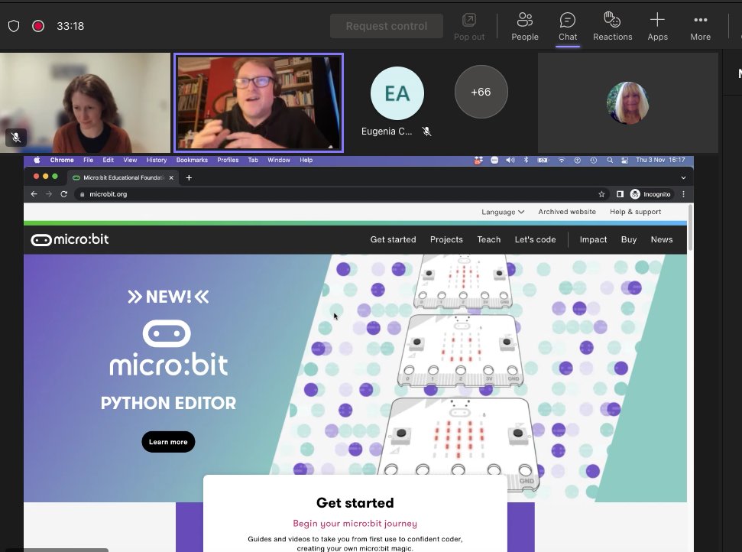
Task: Open the Chat panel
Action: coord(567,27)
